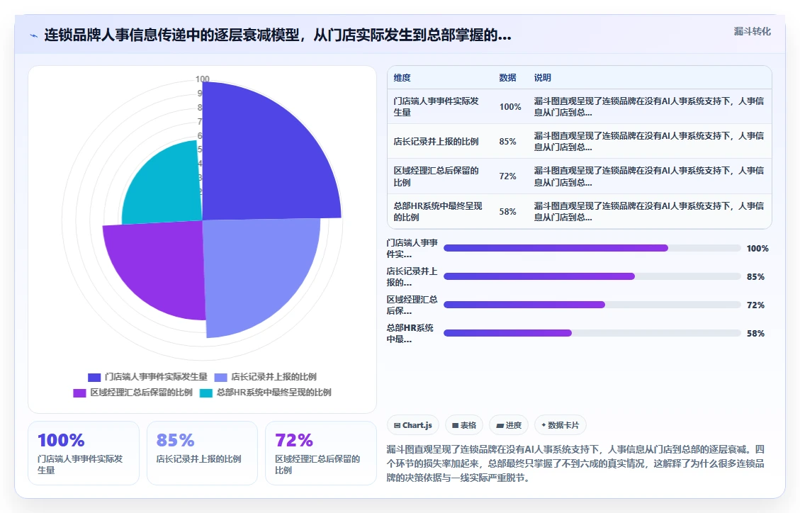Click the 100% progress bar for 门店端人事事件
Screen dimensions: 800x513
point(592,248)
